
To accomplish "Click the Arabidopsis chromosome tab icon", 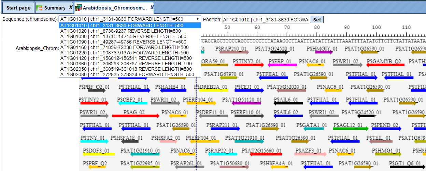I will (x=79, y=8).
